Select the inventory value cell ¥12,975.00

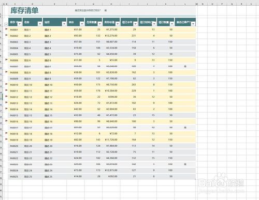tap(111, 170)
